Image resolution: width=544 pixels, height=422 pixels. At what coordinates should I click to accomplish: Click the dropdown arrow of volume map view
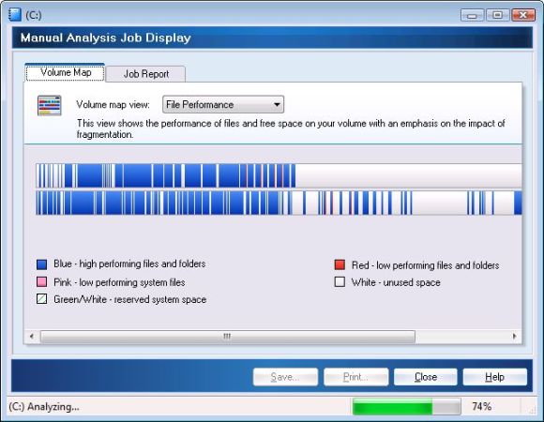277,104
